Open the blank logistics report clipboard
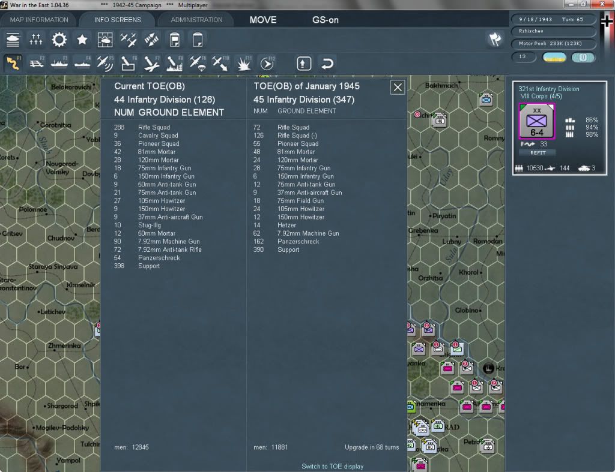Image resolution: width=615 pixels, height=472 pixels. point(197,40)
